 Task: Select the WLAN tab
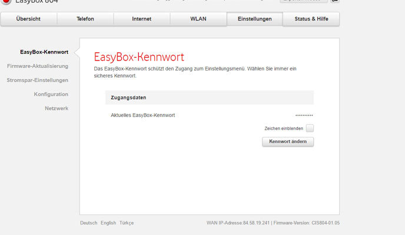click(198, 19)
